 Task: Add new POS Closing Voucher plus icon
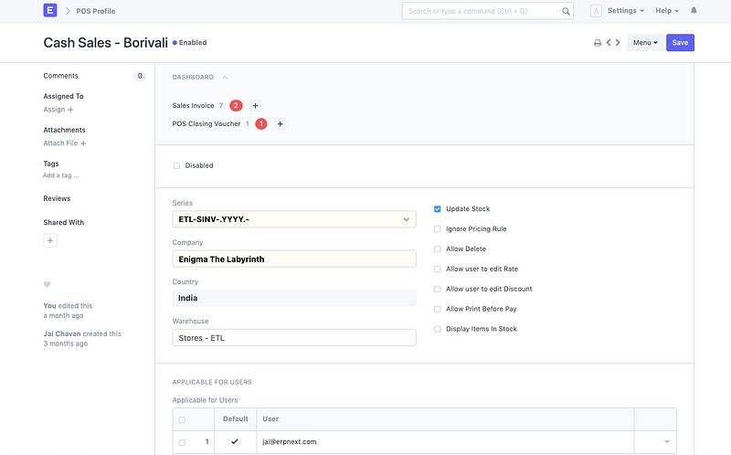280,123
